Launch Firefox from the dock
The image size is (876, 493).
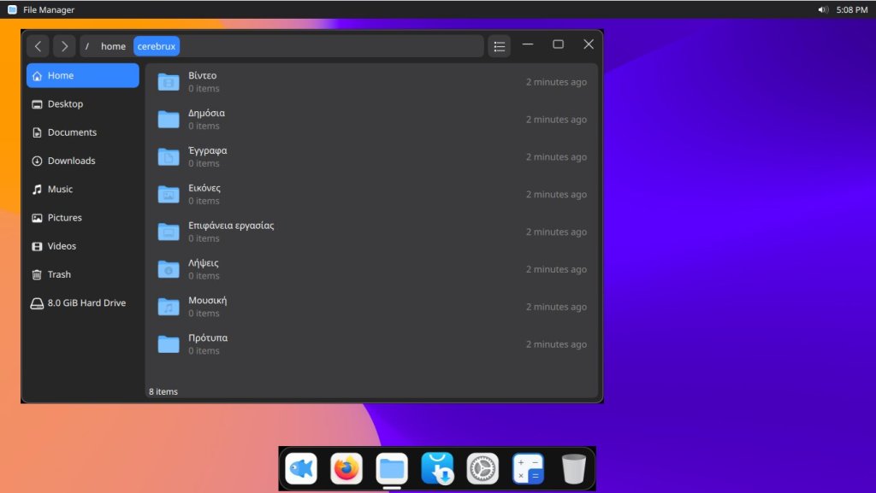coord(346,468)
